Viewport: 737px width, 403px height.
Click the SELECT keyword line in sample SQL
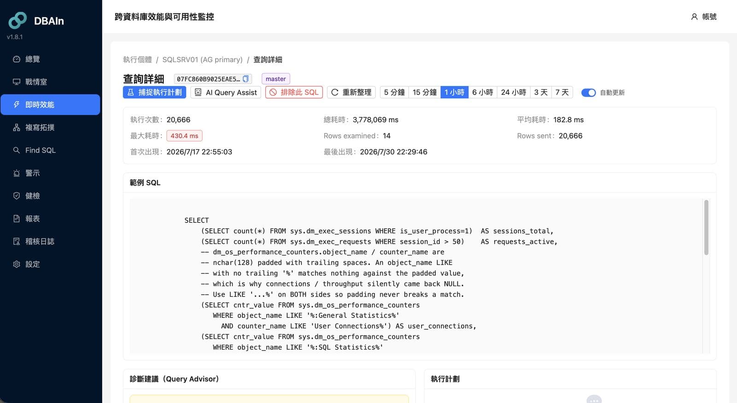tap(197, 220)
